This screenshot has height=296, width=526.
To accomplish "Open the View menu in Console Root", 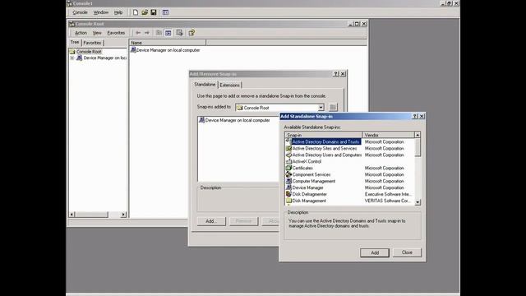I will pos(97,33).
